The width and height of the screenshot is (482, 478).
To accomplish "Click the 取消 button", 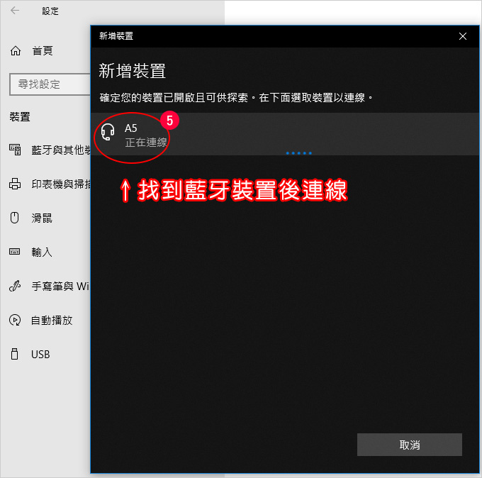I will pos(409,445).
